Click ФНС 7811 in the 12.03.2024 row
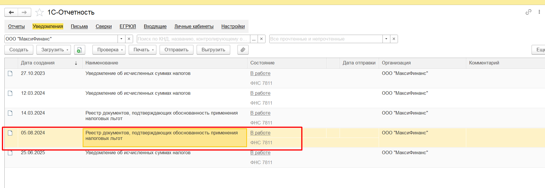Screen dimensions: 545x188 261,103
